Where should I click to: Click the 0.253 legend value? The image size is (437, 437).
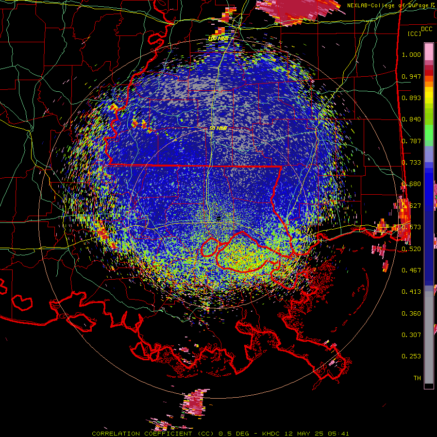[411, 356]
